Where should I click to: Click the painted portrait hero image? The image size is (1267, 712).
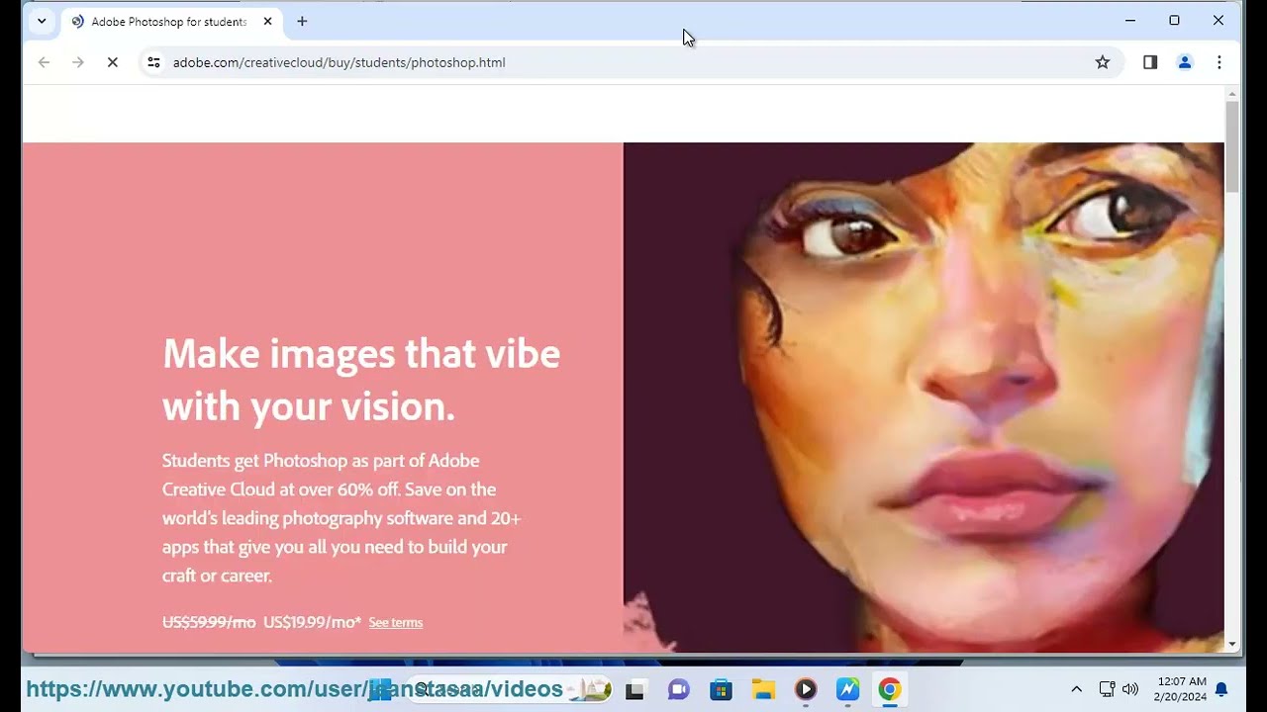(x=924, y=398)
